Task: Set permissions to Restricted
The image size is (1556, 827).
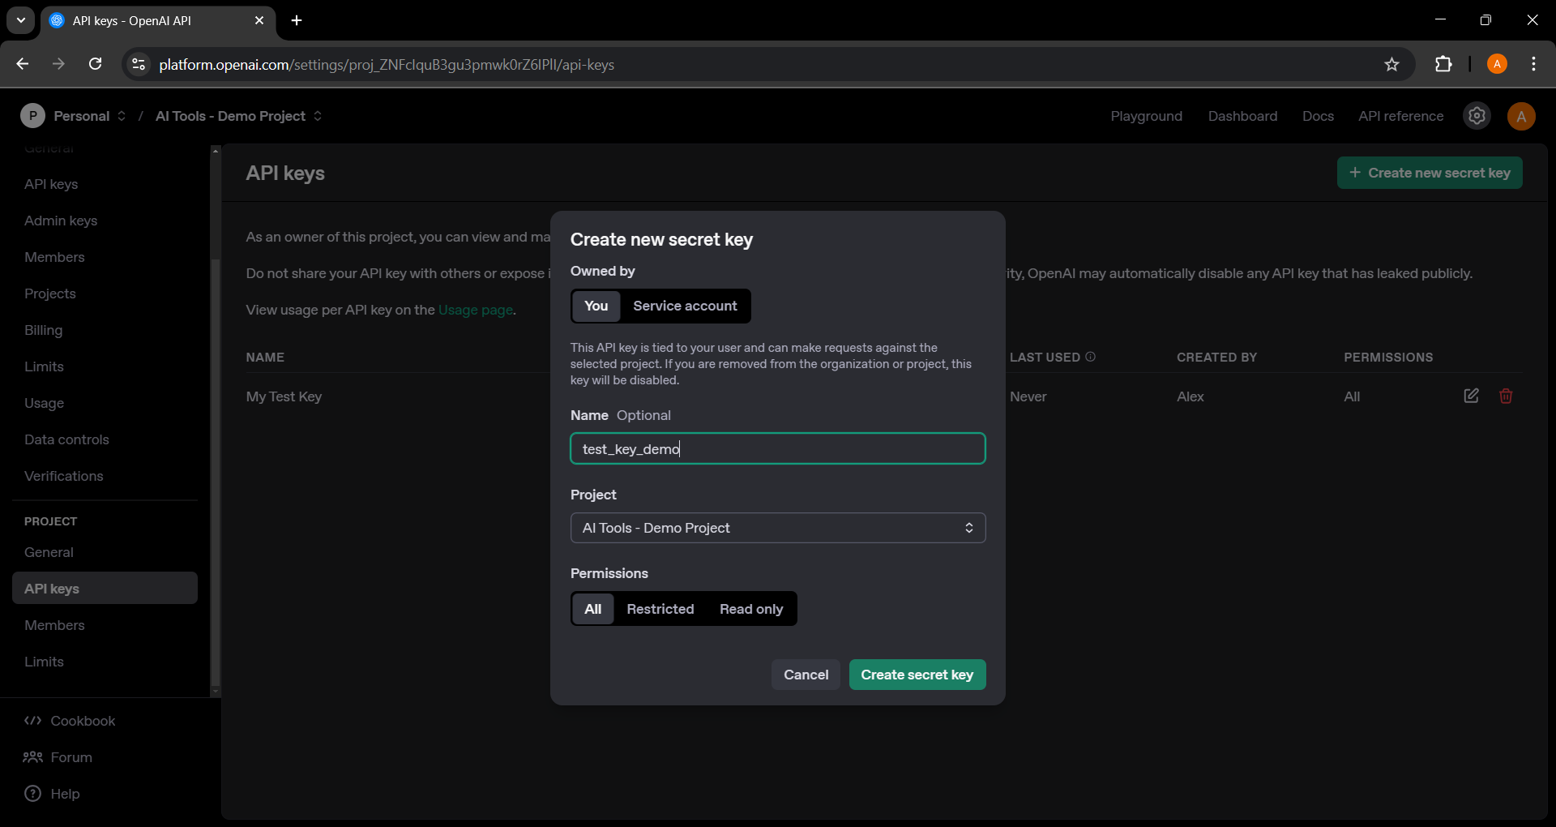Action: click(660, 609)
